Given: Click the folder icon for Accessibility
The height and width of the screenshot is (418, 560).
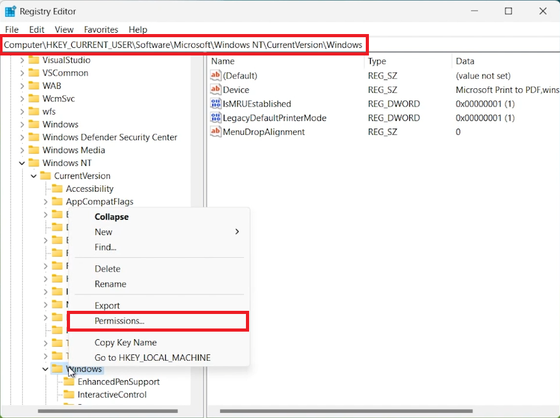Looking at the screenshot, I should (x=57, y=189).
